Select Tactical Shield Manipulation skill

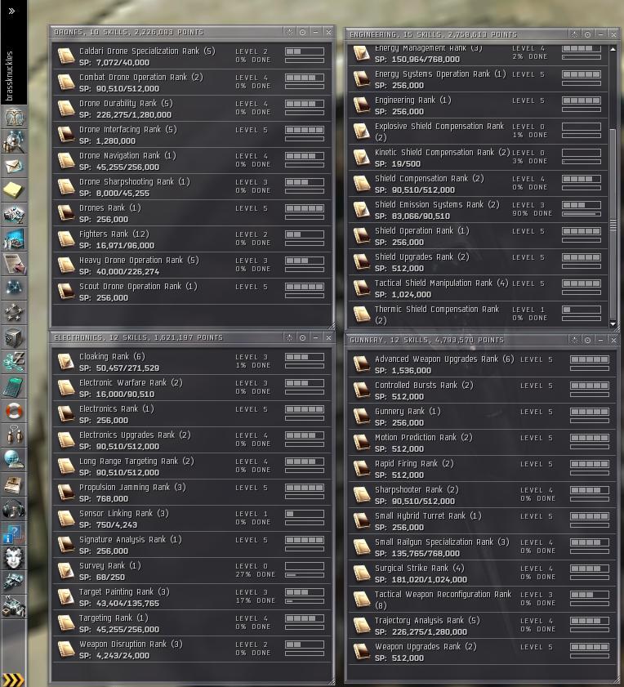(x=479, y=288)
